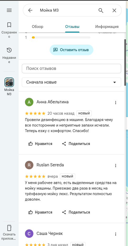Image resolution: width=128 pixels, height=246 pixels.
Task: Click the НОВЫЙ badge on Ruslan's review
Action: (x=68, y=176)
